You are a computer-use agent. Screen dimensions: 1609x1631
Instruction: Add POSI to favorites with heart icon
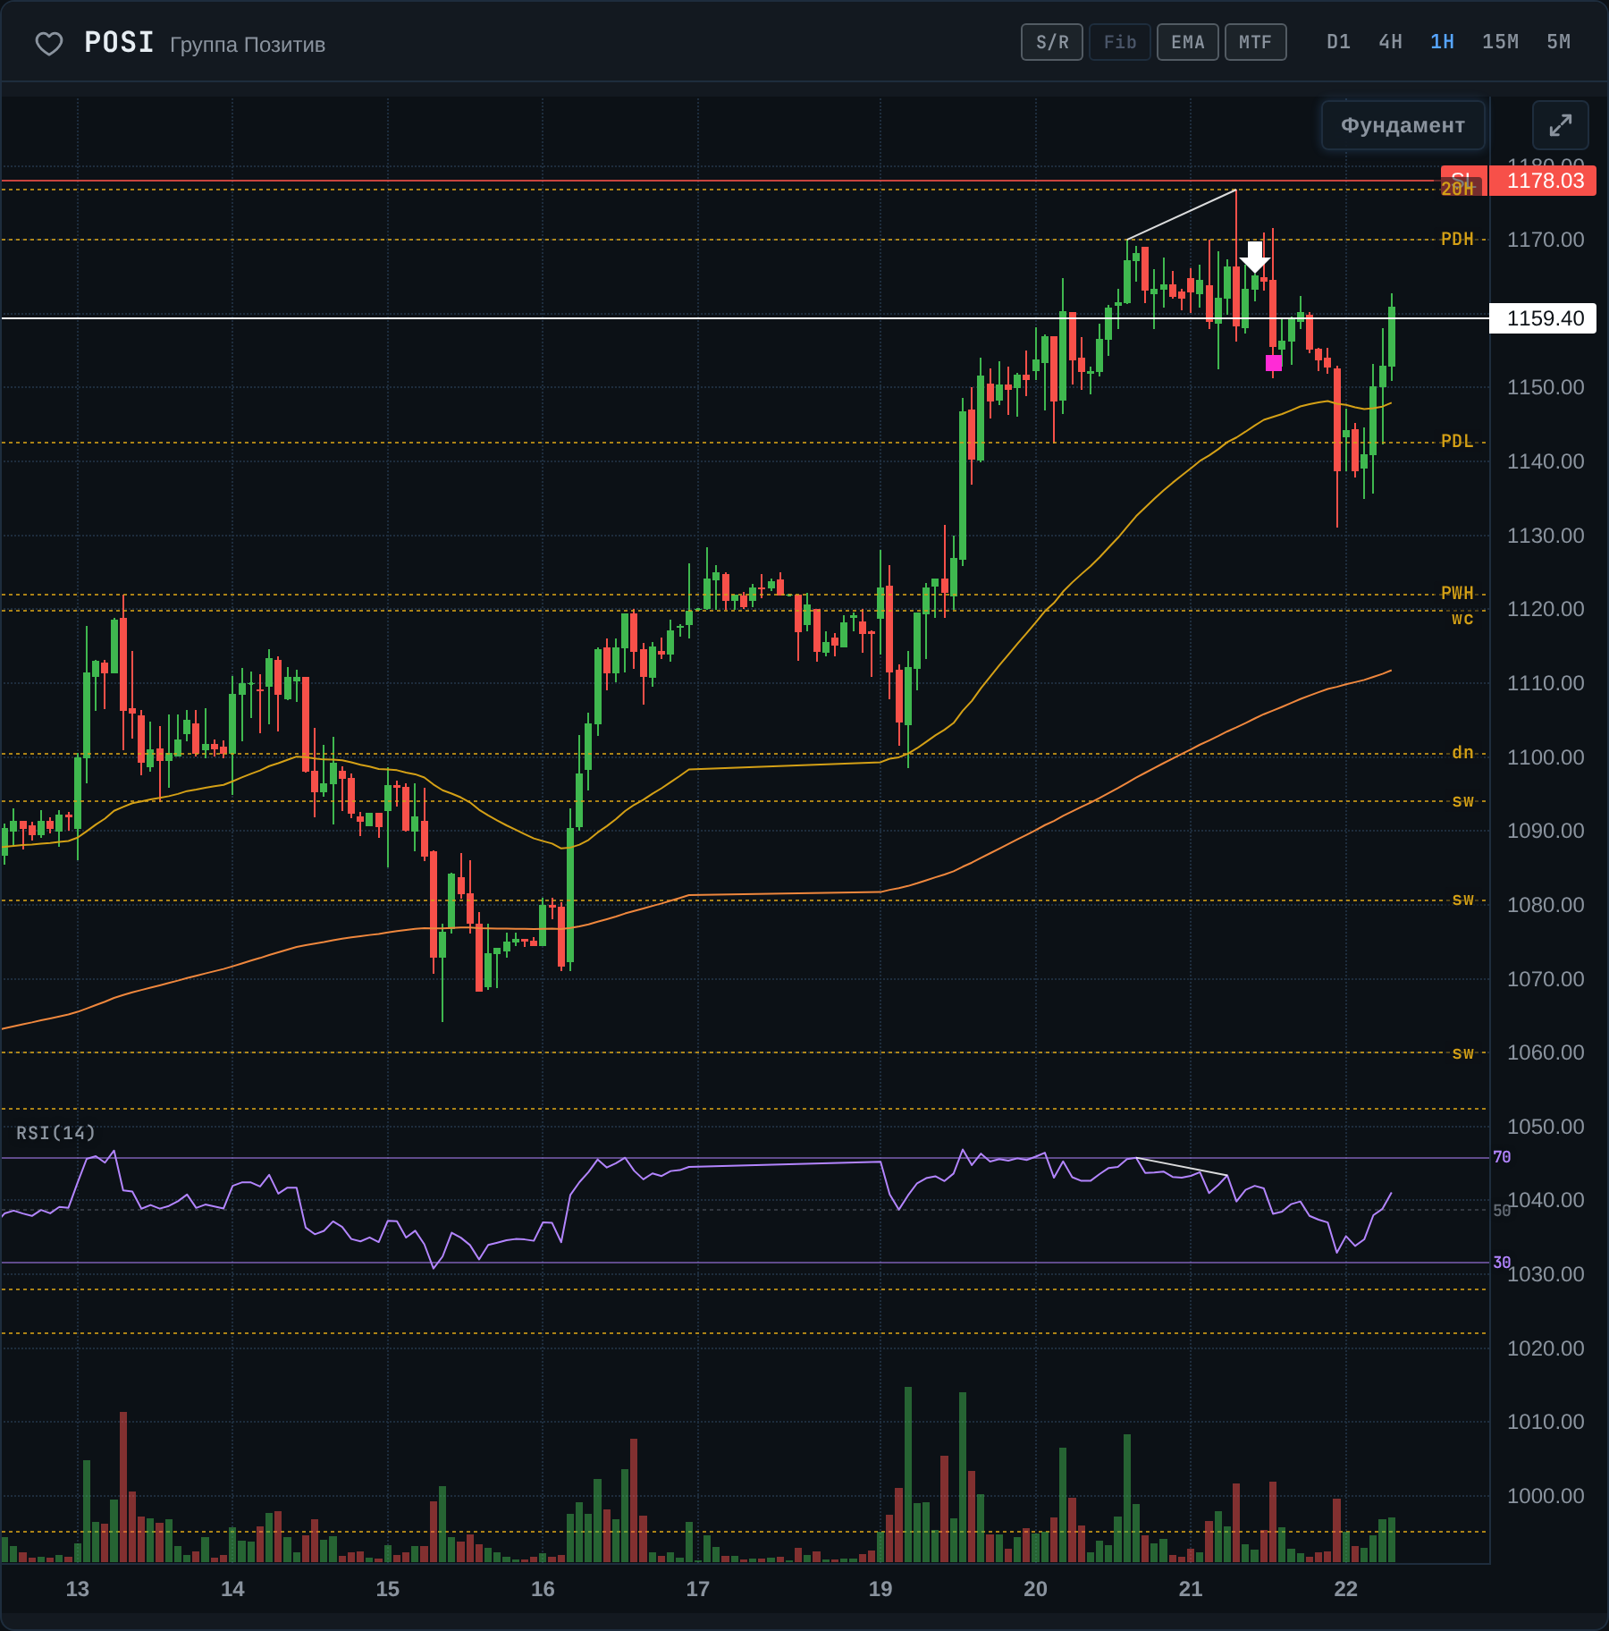(48, 43)
